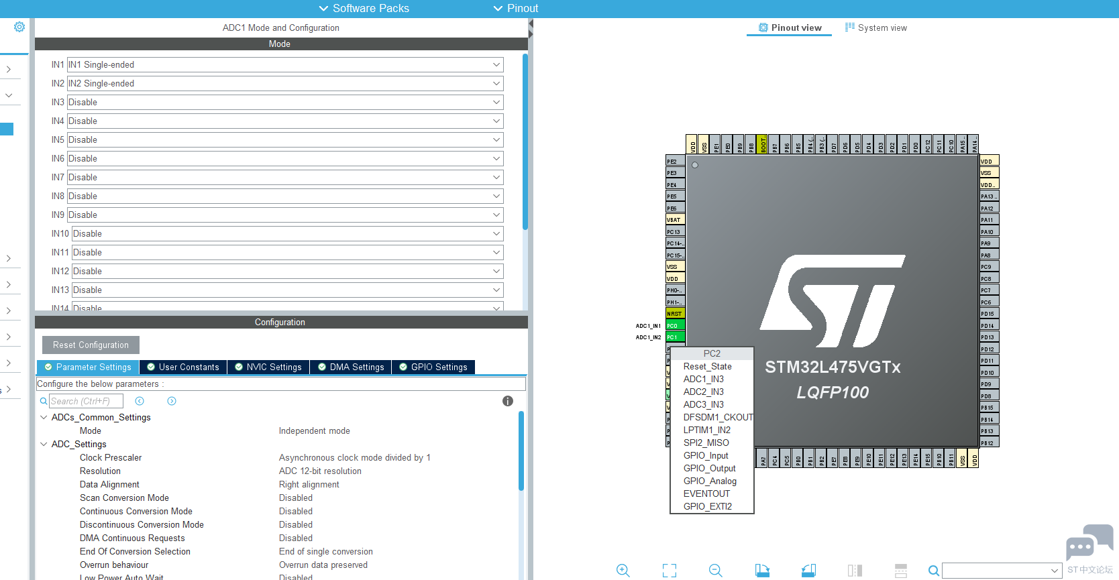This screenshot has width=1119, height=580.
Task: Open the Parameter Settings tab
Action: tap(88, 367)
